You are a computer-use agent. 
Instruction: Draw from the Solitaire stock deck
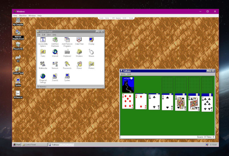click(x=128, y=84)
